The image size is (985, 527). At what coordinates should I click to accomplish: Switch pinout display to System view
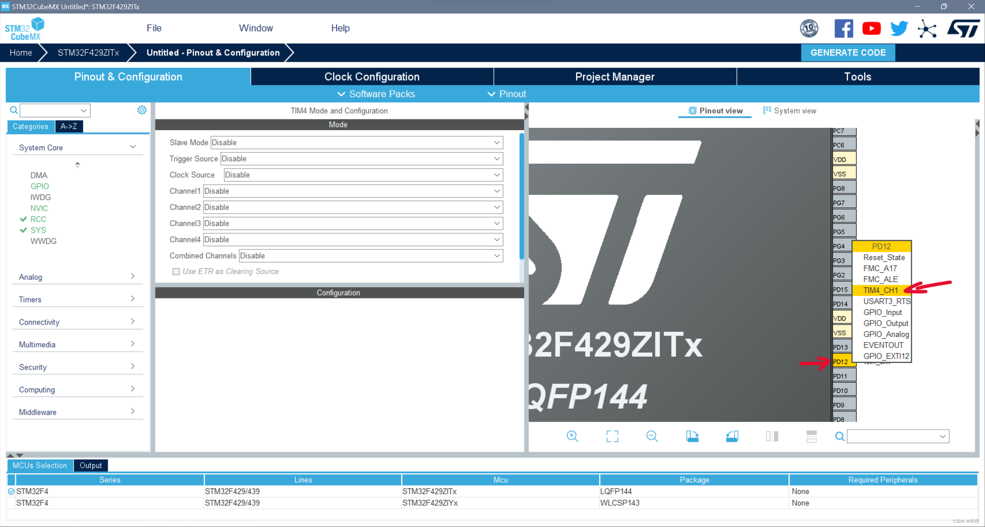(789, 110)
